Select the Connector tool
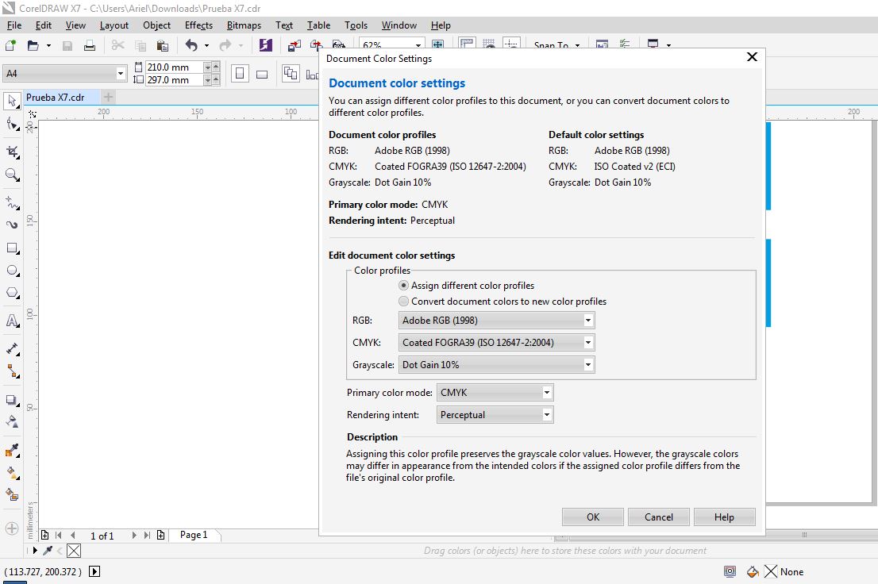This screenshot has height=584, width=878. click(12, 371)
